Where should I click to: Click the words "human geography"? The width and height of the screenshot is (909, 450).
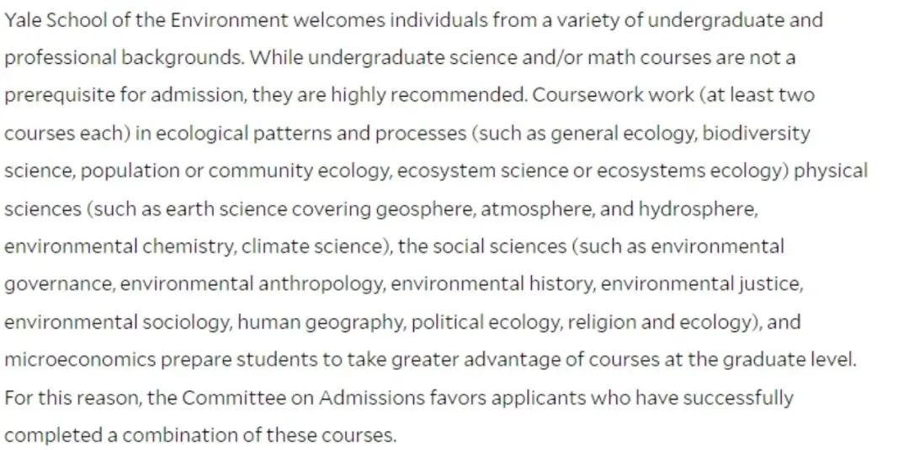[x=320, y=323]
